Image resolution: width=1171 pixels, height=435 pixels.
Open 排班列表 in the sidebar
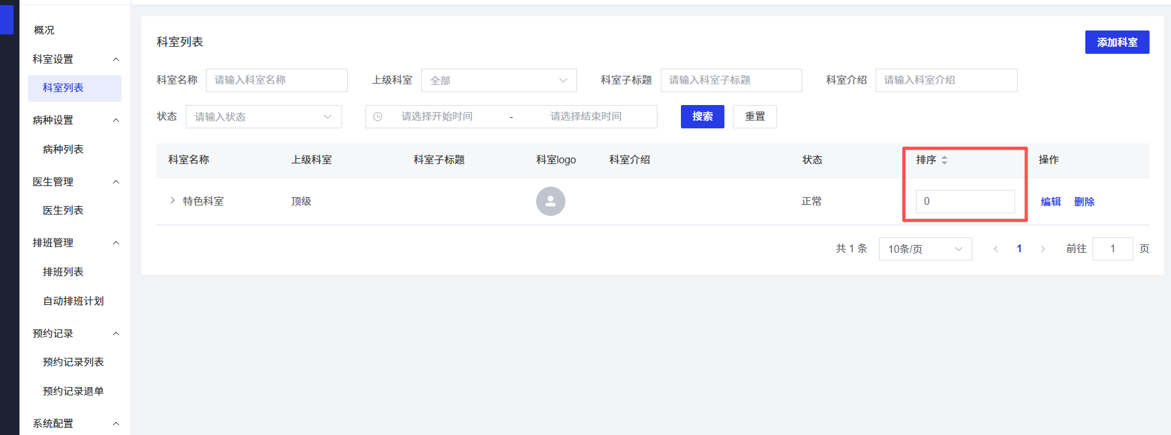click(63, 272)
